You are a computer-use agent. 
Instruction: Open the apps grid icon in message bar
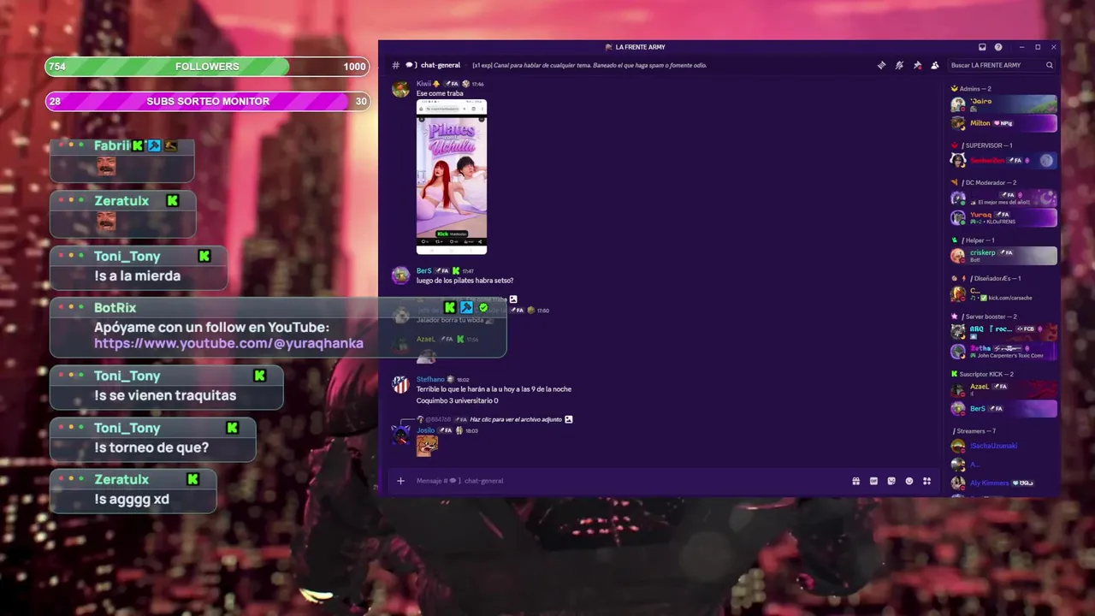(x=926, y=481)
